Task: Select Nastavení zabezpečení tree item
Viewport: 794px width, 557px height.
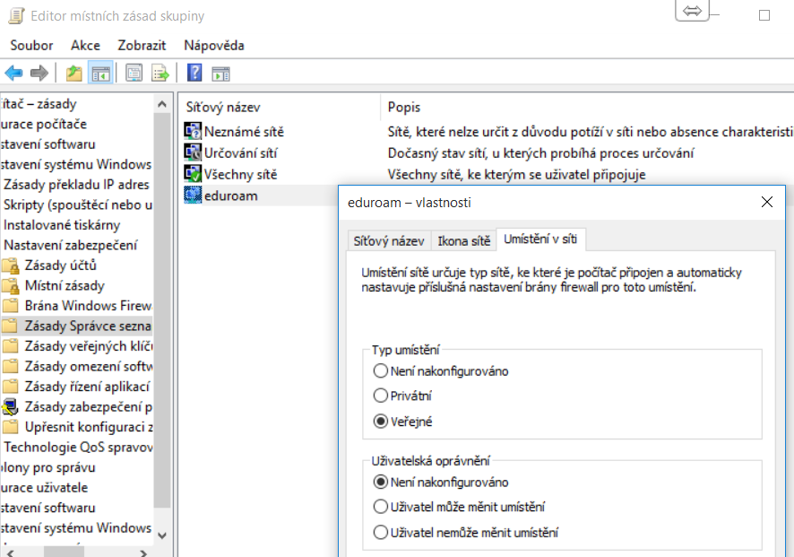Action: point(71,245)
